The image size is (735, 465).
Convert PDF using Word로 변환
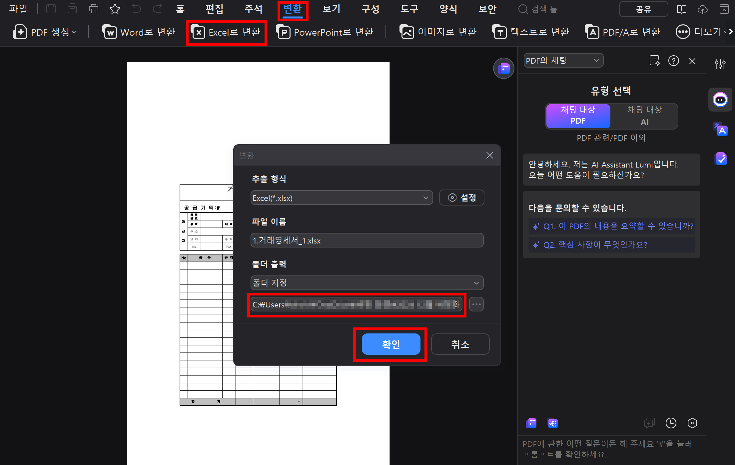pyautogui.click(x=139, y=32)
